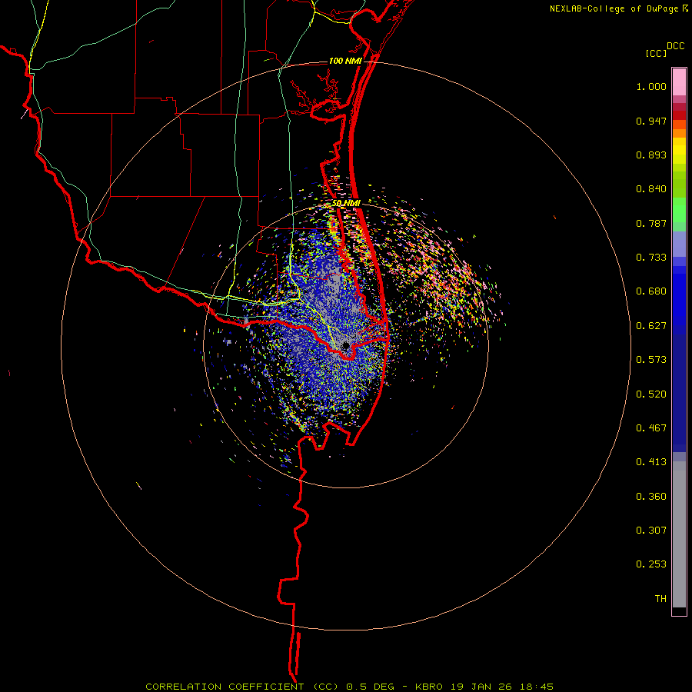Click the 50 NMI range ring label
The width and height of the screenshot is (692, 692).
(346, 204)
